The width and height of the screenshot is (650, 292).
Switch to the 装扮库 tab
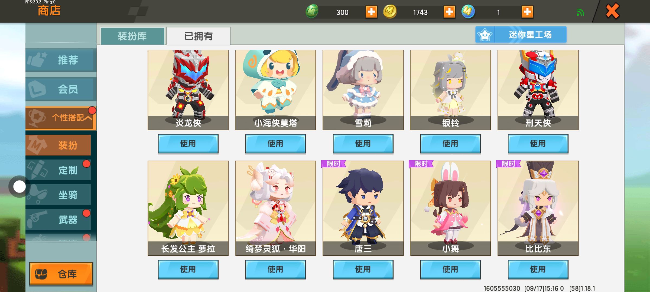tap(132, 36)
